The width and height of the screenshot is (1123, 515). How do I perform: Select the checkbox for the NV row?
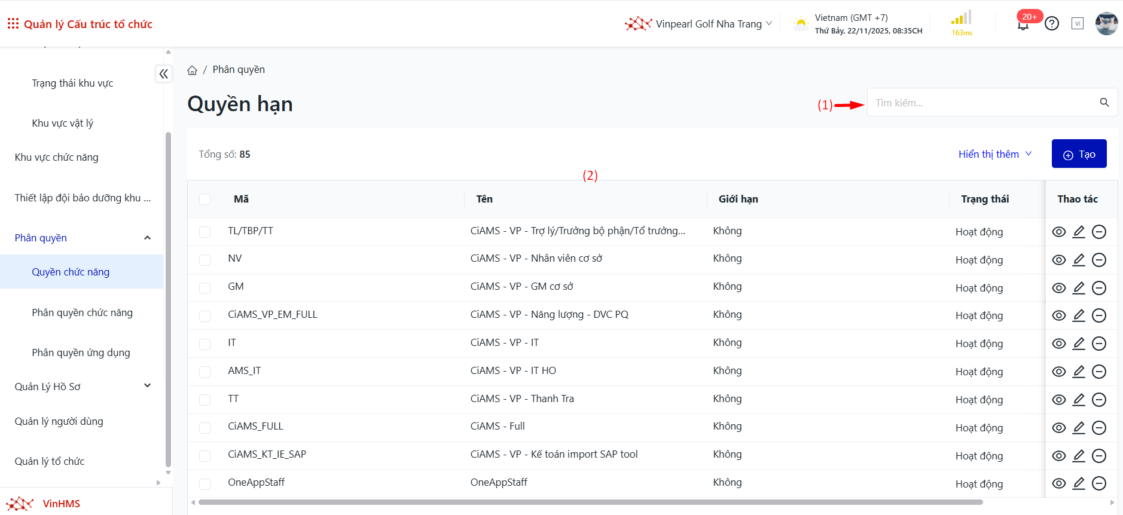point(205,260)
